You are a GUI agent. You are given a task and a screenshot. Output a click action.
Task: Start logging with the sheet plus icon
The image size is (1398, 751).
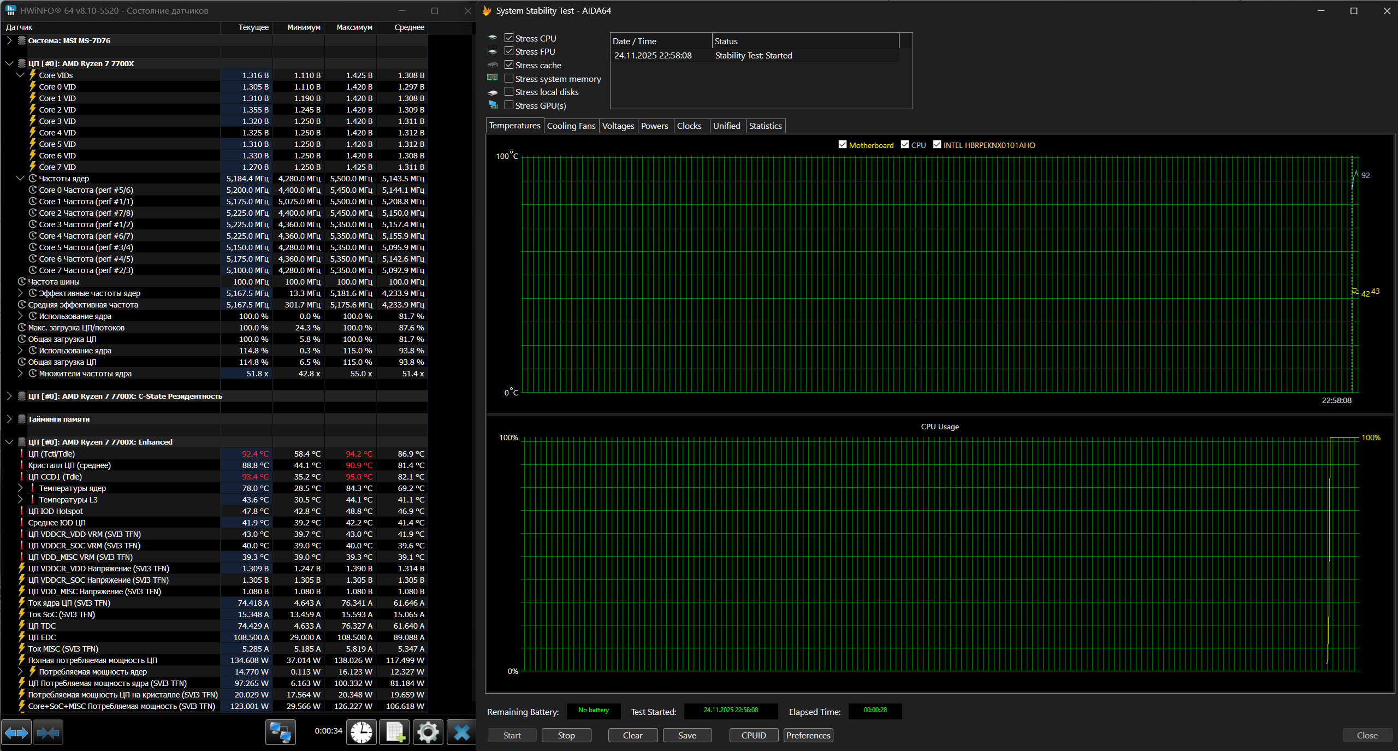[x=395, y=732]
